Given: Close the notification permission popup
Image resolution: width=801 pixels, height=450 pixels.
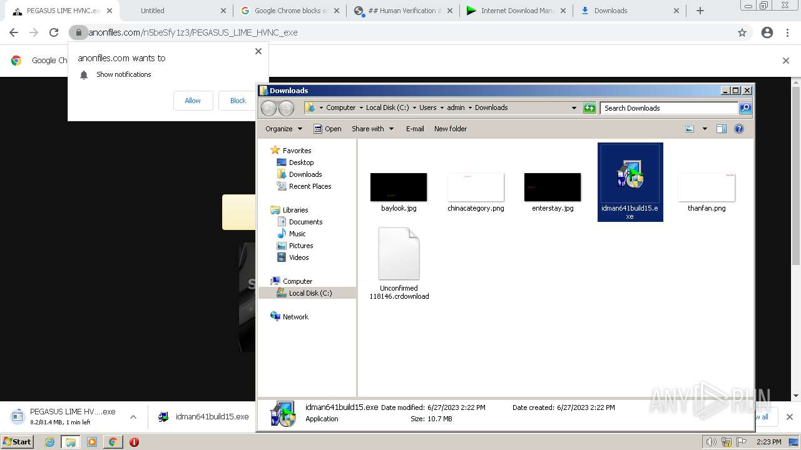Looking at the screenshot, I should click(258, 51).
